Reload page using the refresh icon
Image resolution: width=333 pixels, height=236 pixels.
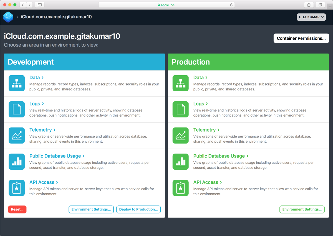[x=231, y=5]
